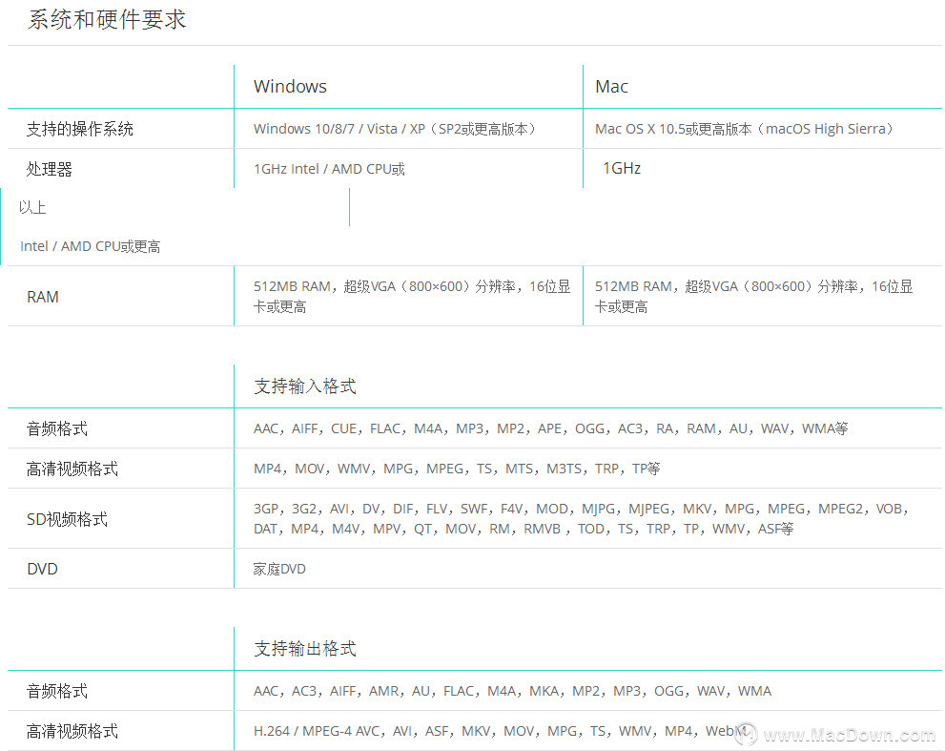Image resolution: width=945 pixels, height=751 pixels.
Task: Click the 支持输出格式 header
Action: pyautogui.click(x=305, y=649)
